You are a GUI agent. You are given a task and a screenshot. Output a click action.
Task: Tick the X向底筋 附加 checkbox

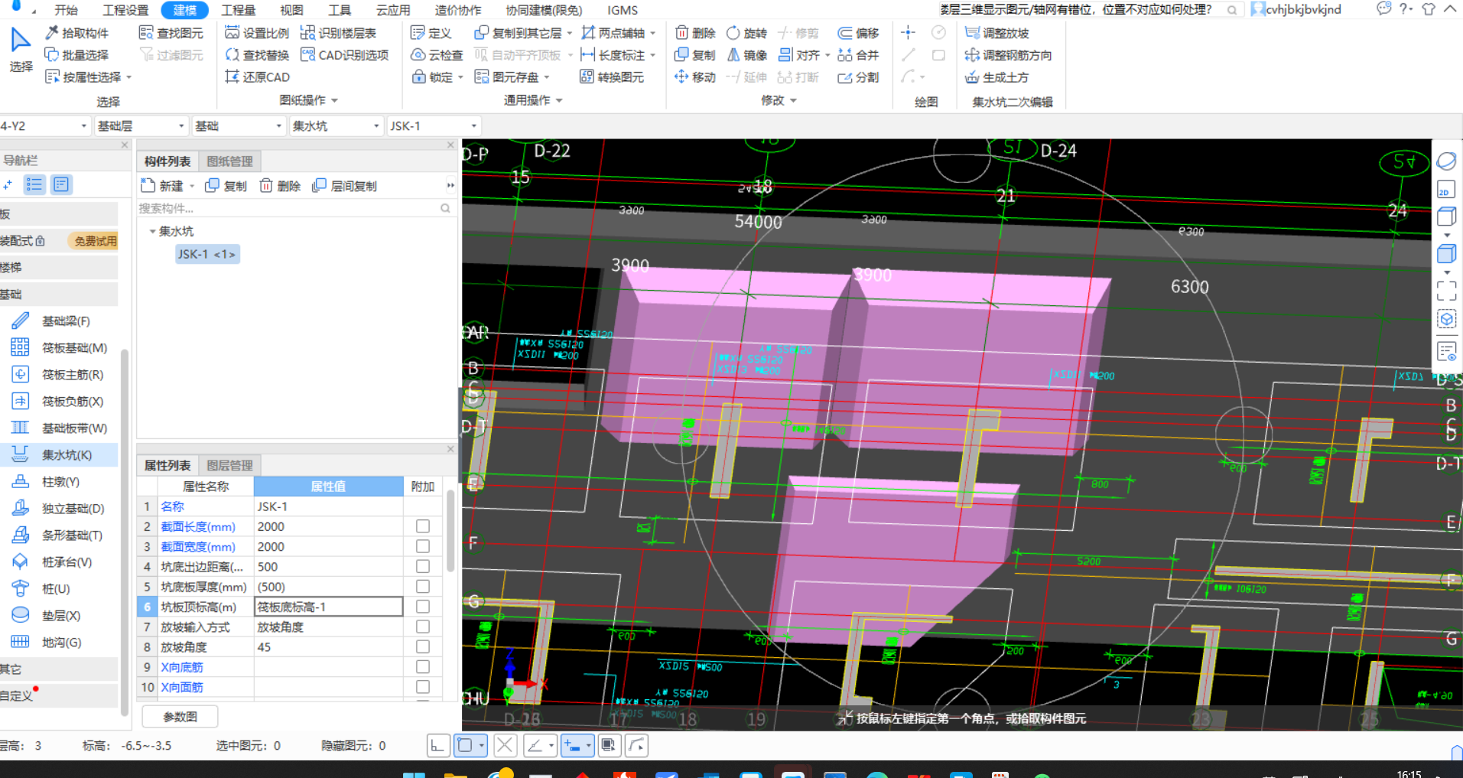pyautogui.click(x=423, y=667)
